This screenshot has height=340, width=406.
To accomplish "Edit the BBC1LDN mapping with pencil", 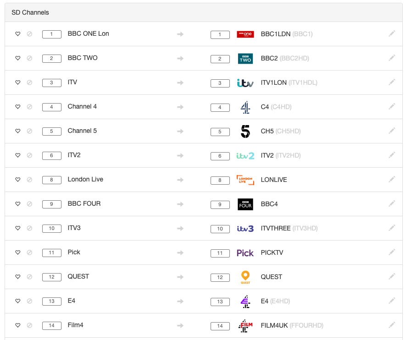I will coord(391,34).
